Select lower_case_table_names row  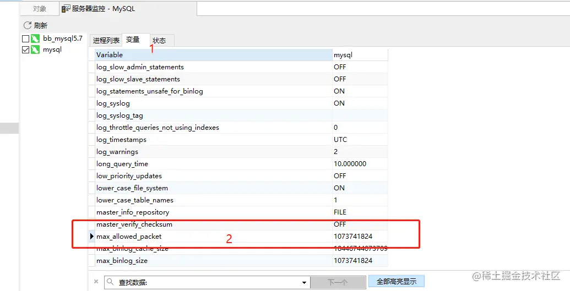pos(238,200)
